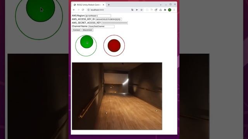Click the green joystick knob

[x=87, y=42]
